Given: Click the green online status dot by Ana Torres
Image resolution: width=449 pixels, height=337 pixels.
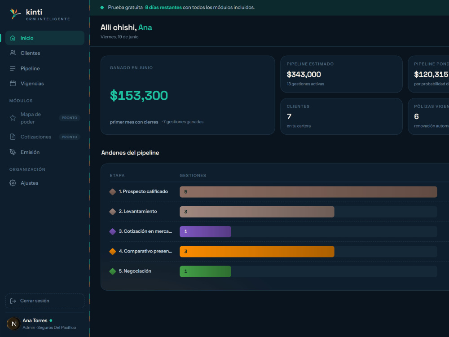Looking at the screenshot, I should [51, 321].
